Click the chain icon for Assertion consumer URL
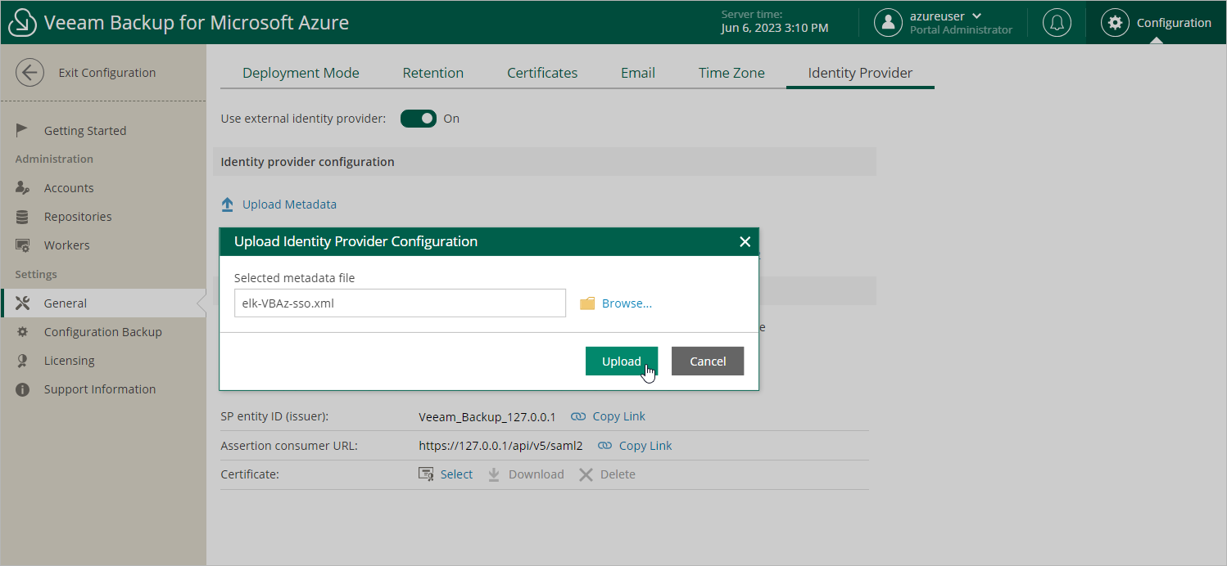Viewport: 1227px width, 566px height. [605, 446]
